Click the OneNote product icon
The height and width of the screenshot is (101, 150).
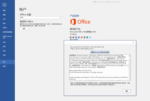point(76,37)
